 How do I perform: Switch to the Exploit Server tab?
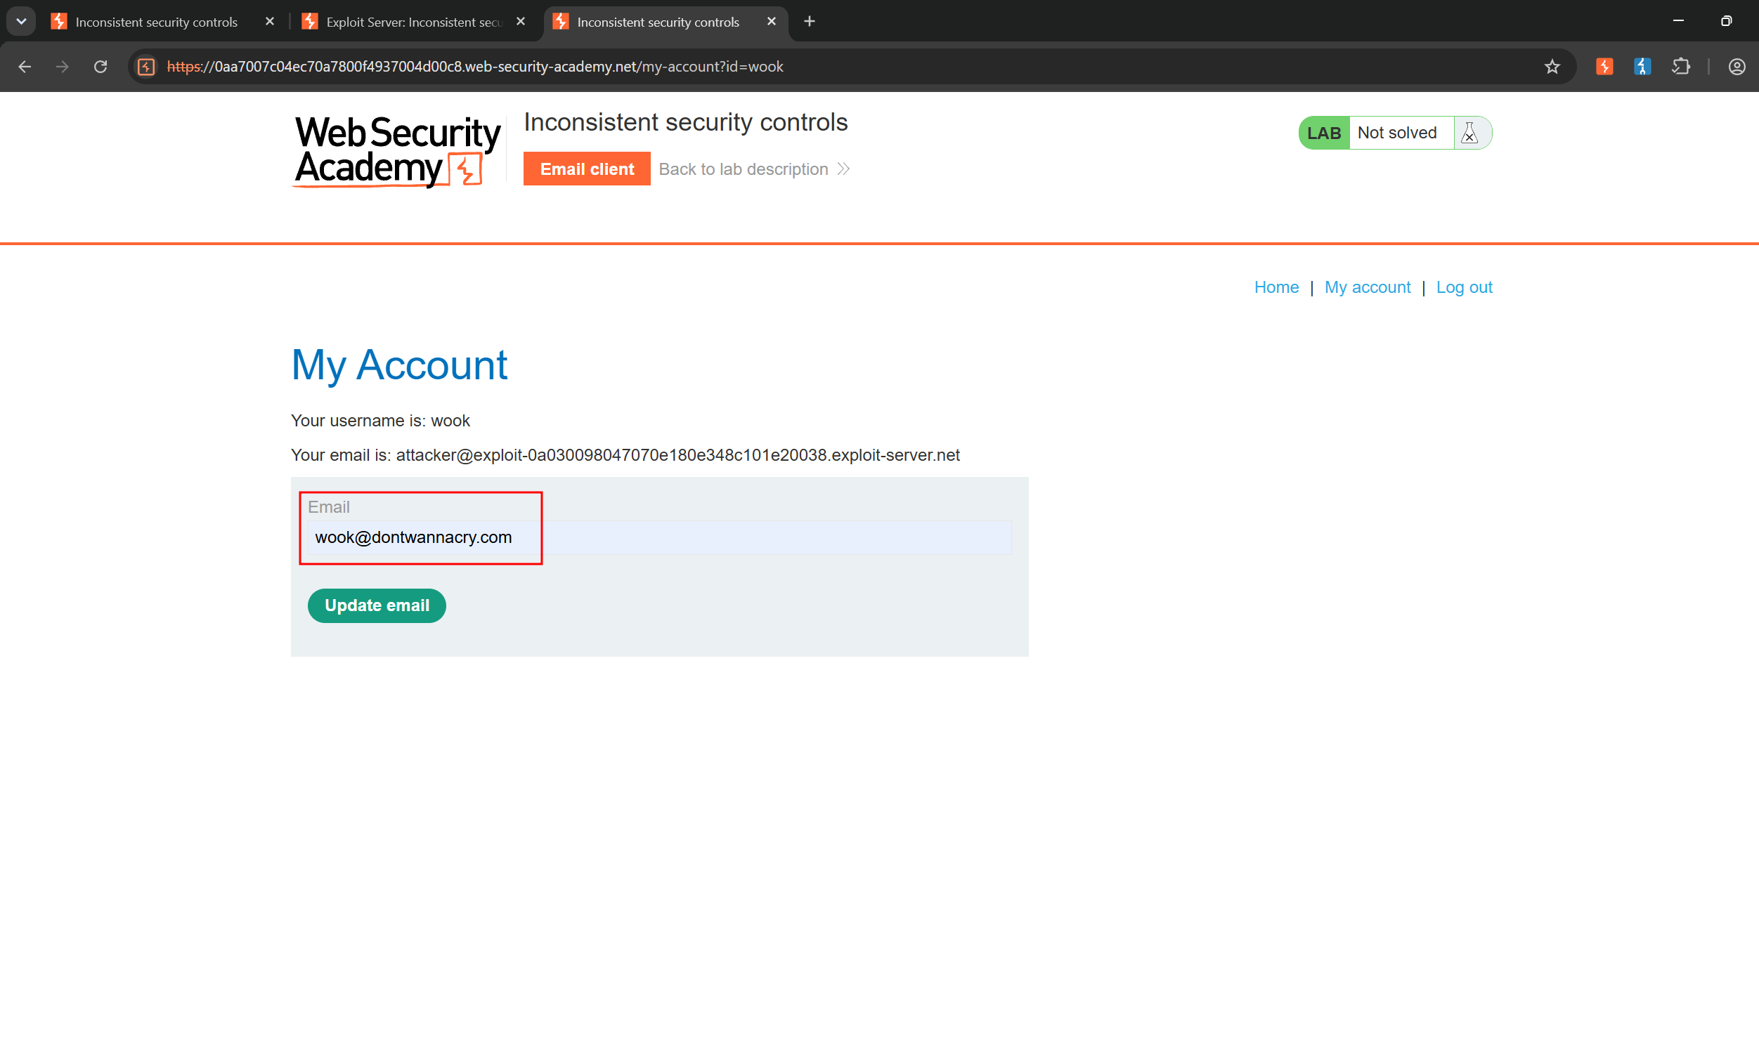tap(405, 22)
